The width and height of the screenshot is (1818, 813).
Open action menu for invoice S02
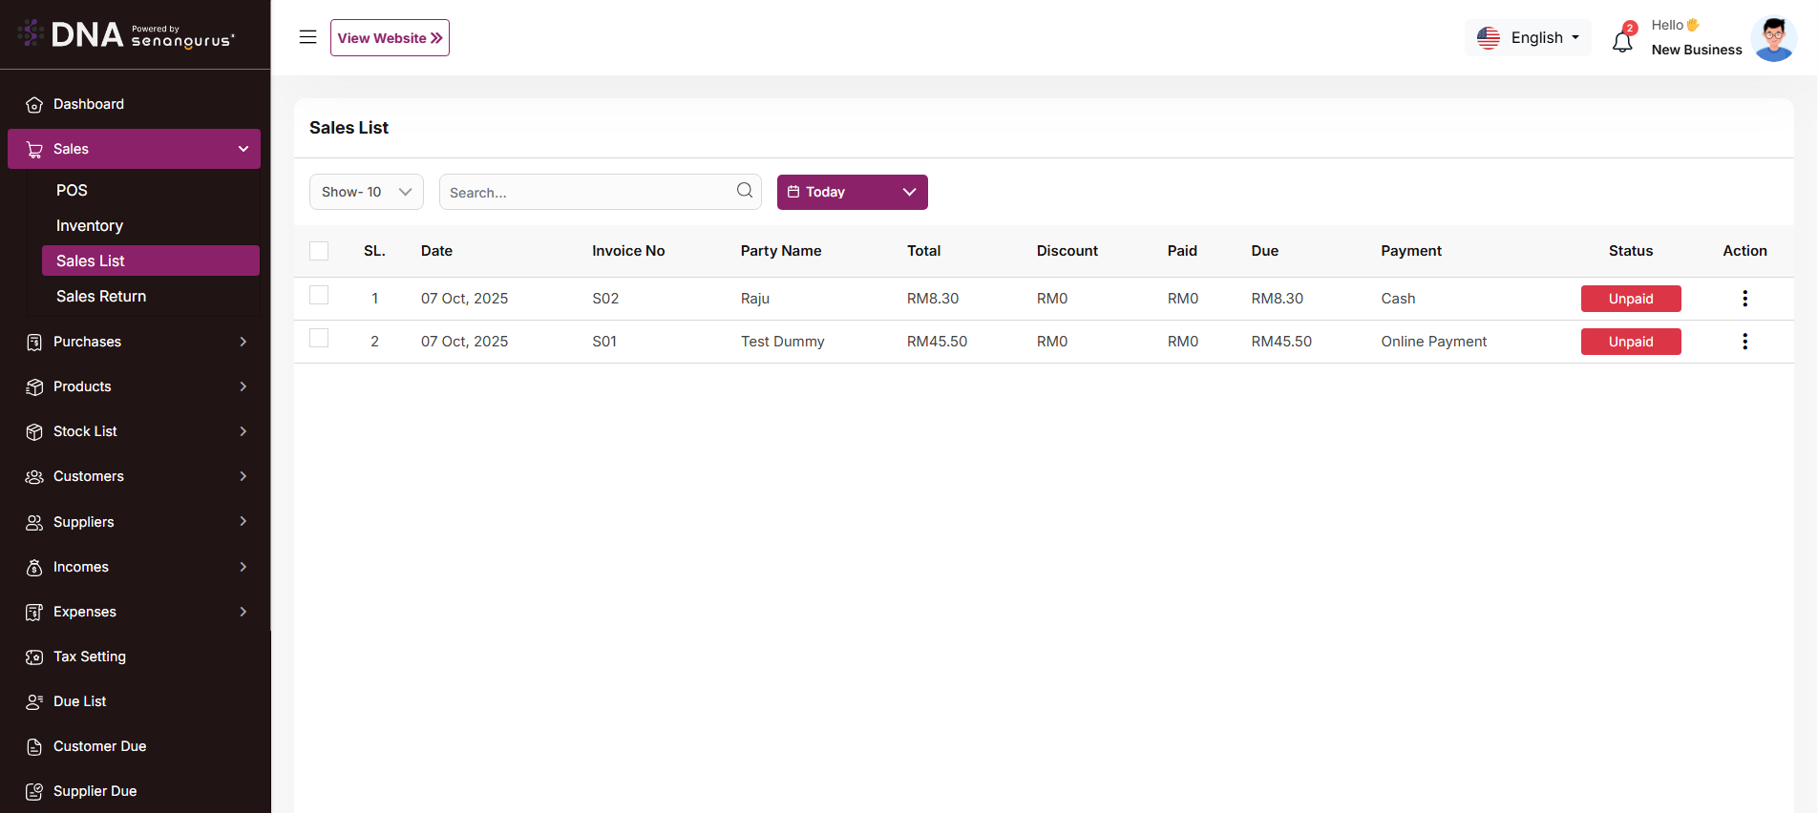(1744, 299)
